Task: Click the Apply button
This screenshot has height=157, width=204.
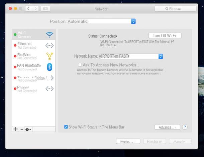Action: click(x=180, y=141)
